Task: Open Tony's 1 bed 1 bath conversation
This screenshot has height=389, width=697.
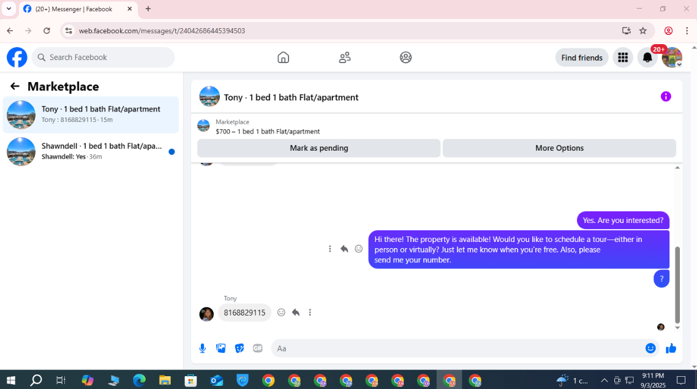Action: click(91, 115)
